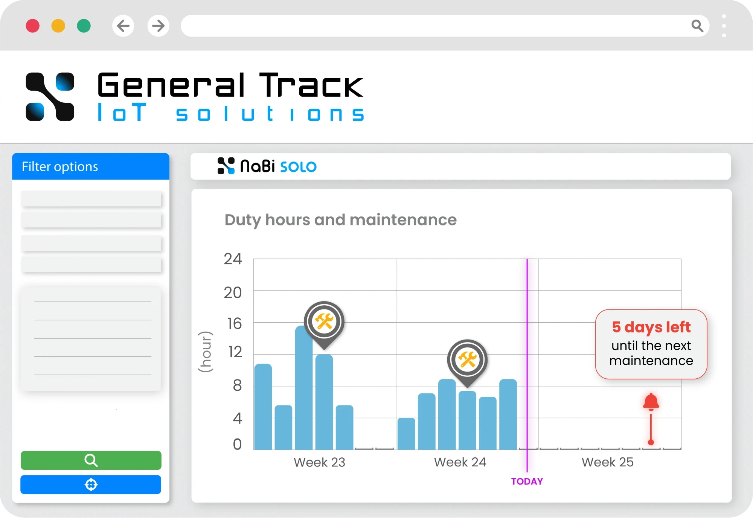
Task: Click the Week 25 axis label
Action: [x=607, y=462]
